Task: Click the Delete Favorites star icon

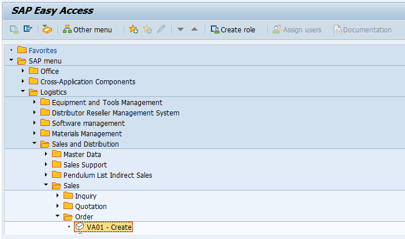Action: point(147,29)
